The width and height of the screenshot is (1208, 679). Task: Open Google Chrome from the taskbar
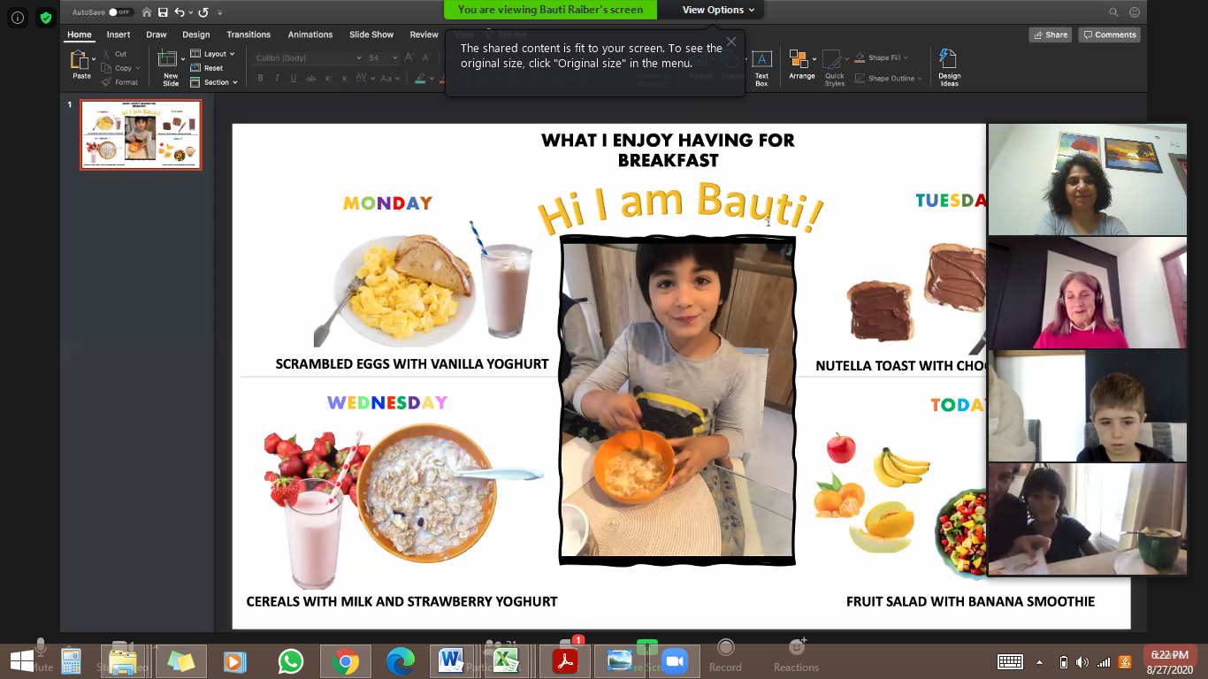[x=345, y=661]
